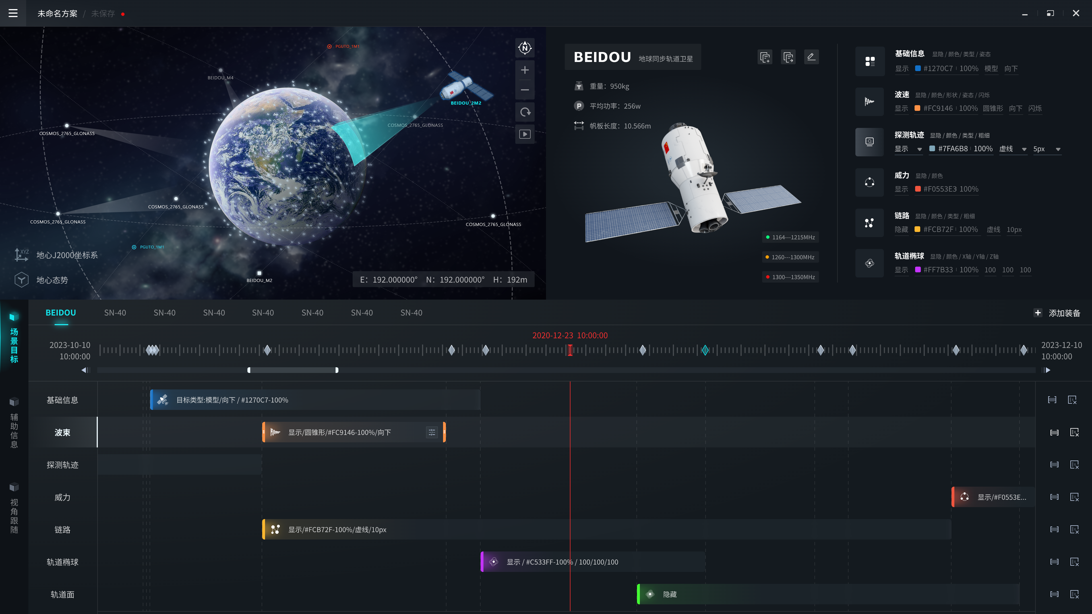1092x614 pixels.
Task: Click fit-range icon in 波束 row
Action: [x=1054, y=432]
